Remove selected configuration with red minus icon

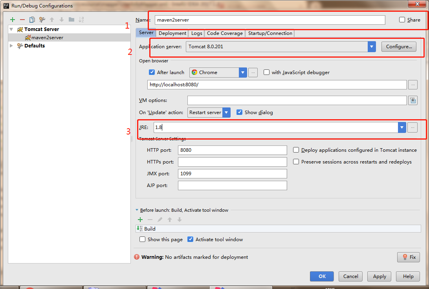point(22,20)
